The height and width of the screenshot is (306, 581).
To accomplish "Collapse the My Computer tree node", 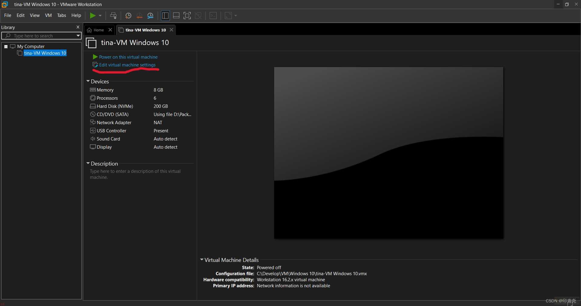I will [x=6, y=47].
